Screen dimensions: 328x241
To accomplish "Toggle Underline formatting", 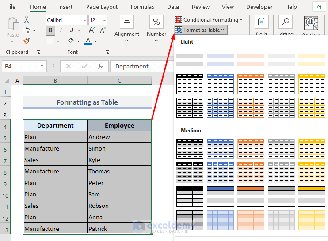I will (71, 30).
